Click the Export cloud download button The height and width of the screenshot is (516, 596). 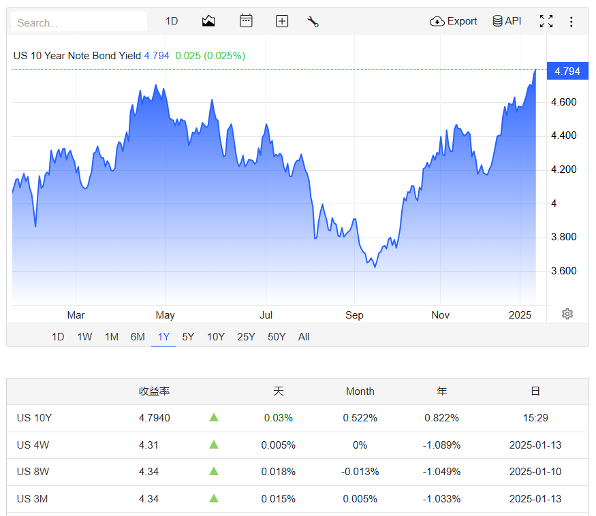(453, 21)
